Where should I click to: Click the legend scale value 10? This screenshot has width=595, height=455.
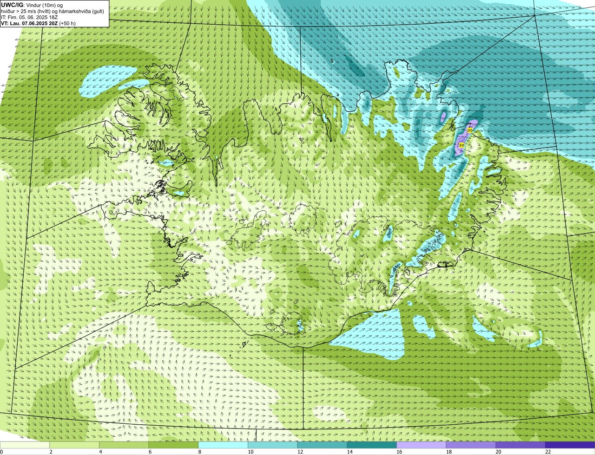pos(251,452)
